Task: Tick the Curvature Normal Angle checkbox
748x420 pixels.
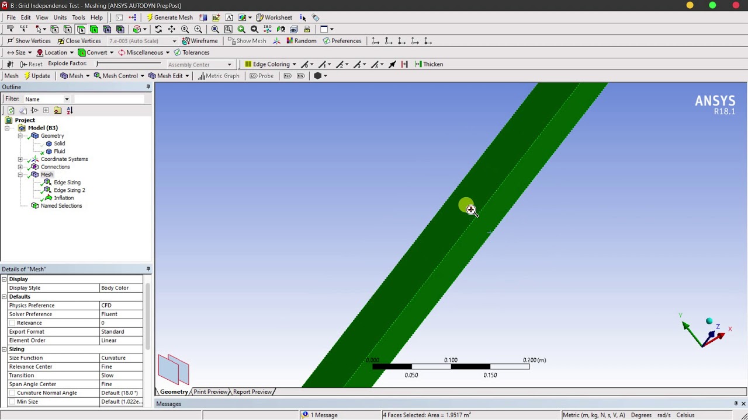Action: click(12, 393)
